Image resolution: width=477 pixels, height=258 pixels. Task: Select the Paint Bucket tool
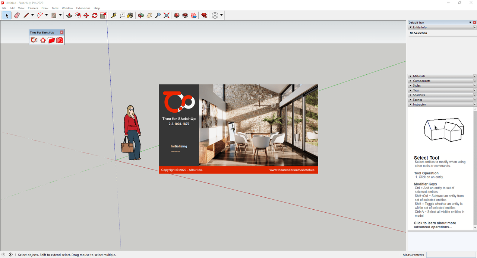pos(130,15)
